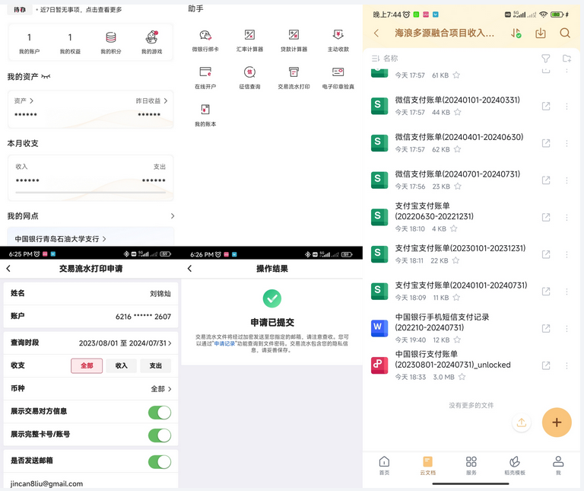Share 中国银行手机短信支付记录 file
584x491 pixels.
(546, 328)
